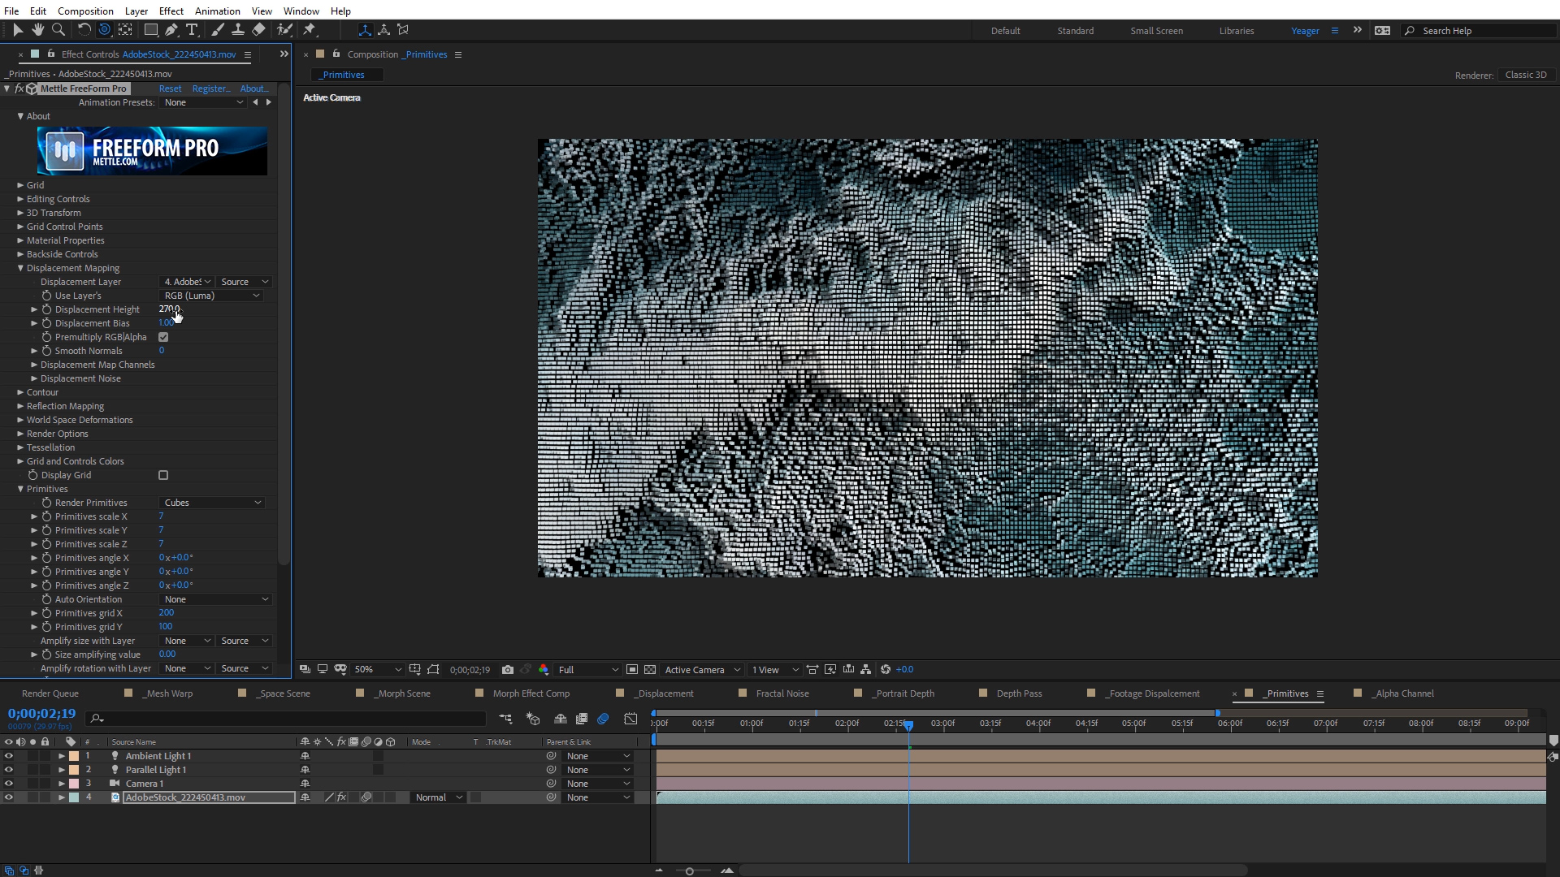This screenshot has width=1560, height=877.
Task: Select the Hand tool
Action: (37, 30)
